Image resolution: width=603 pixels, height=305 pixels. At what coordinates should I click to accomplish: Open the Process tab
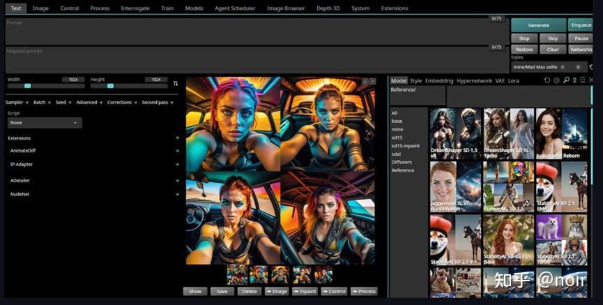(100, 8)
